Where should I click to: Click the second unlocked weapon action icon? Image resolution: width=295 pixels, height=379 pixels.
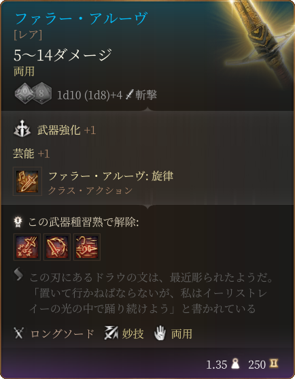(57, 247)
